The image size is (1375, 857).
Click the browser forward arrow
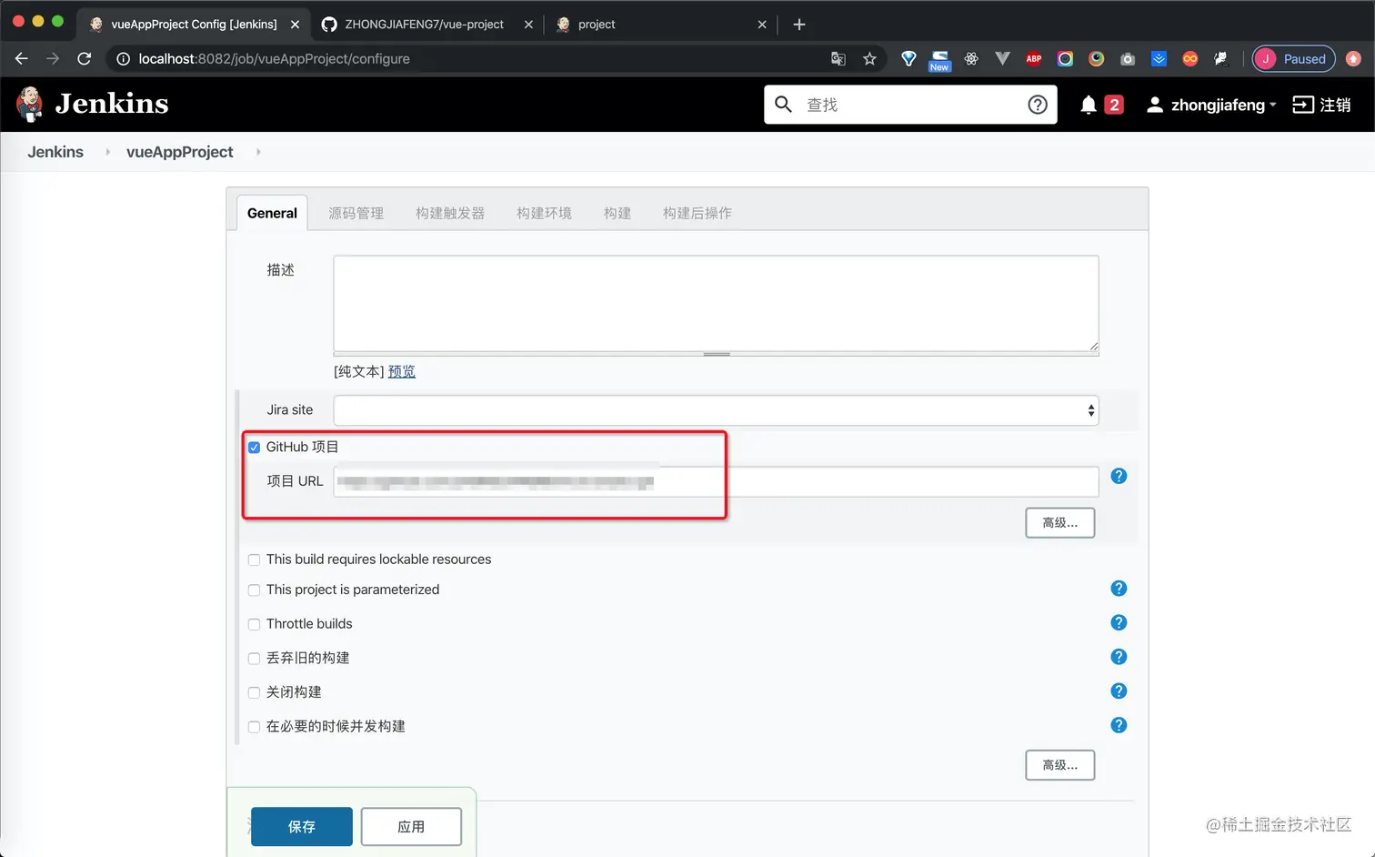tap(53, 58)
